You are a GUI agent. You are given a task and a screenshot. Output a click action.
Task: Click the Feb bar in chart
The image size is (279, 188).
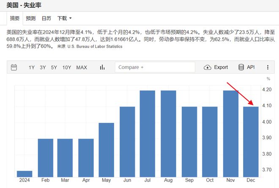click(46, 158)
